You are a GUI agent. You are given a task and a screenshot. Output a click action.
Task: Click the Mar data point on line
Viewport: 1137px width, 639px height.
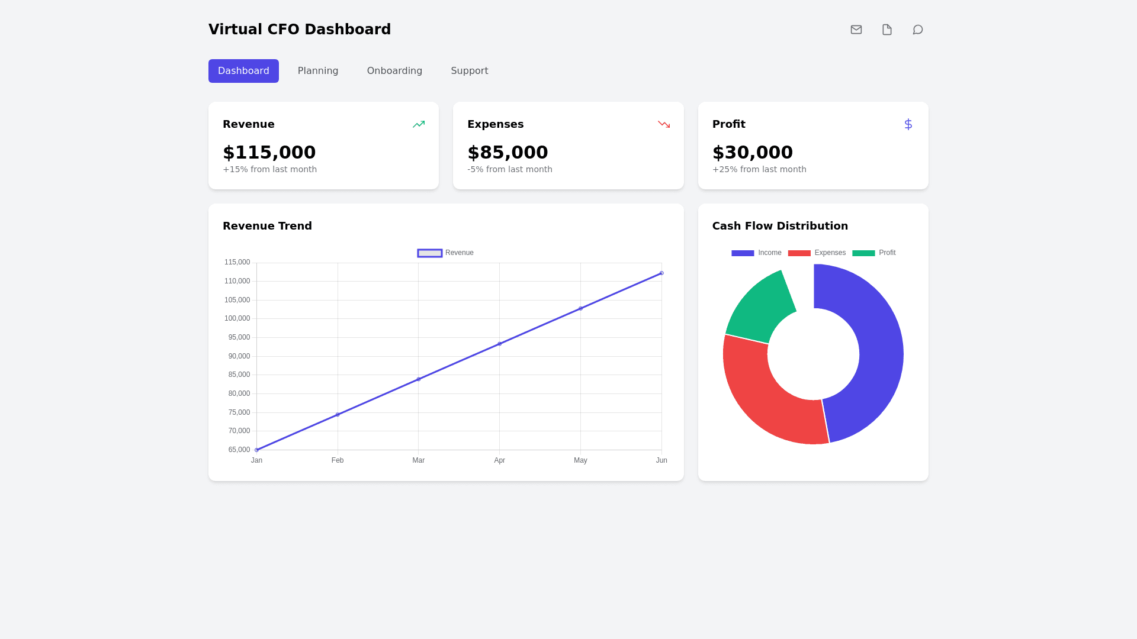pyautogui.click(x=419, y=379)
